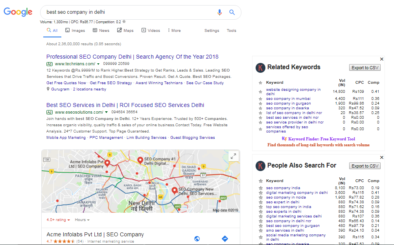Click 'Guest Blogging Services' sitelink

(192, 138)
